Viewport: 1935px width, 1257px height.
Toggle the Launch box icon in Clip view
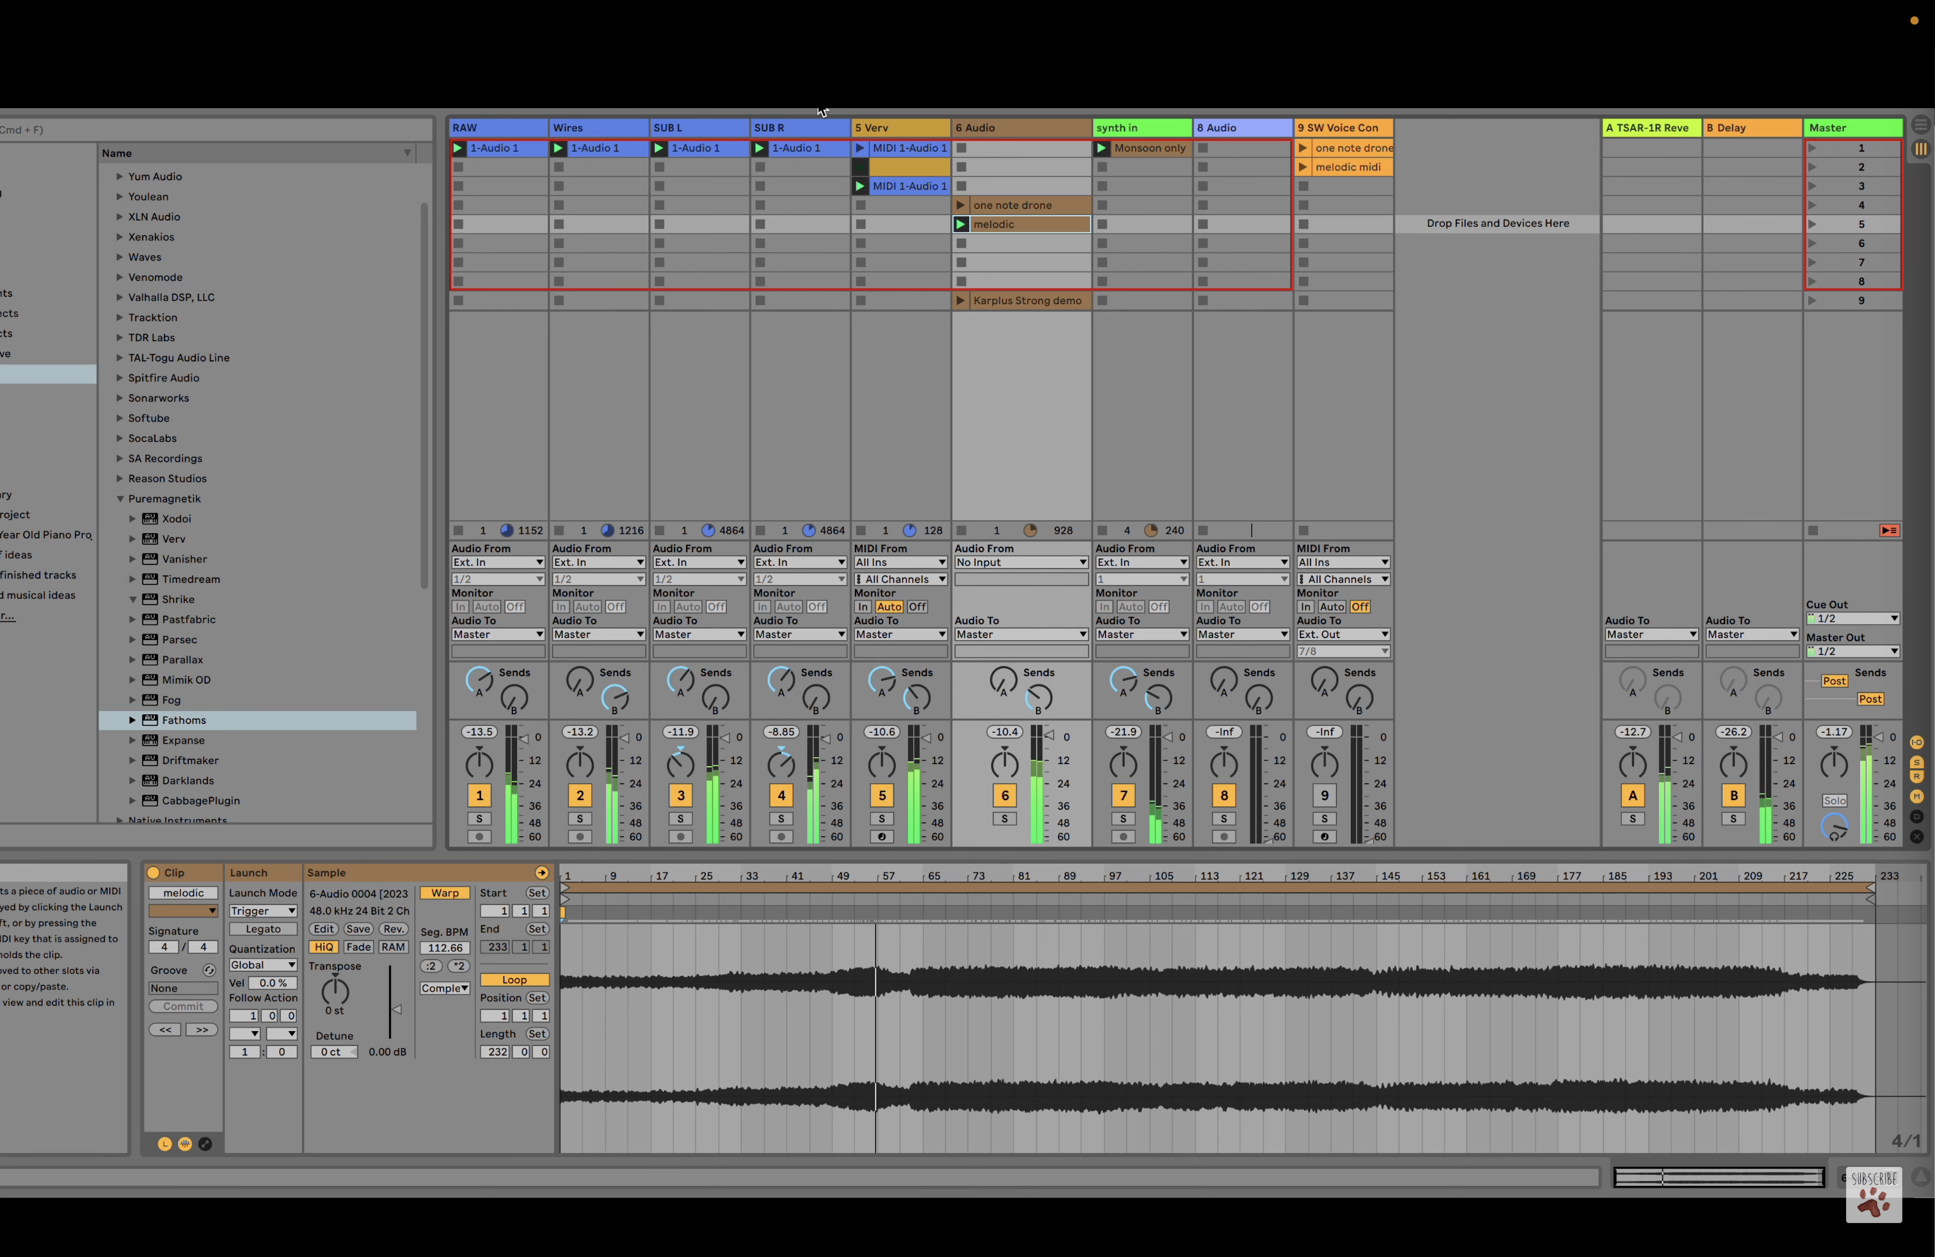point(165,1144)
